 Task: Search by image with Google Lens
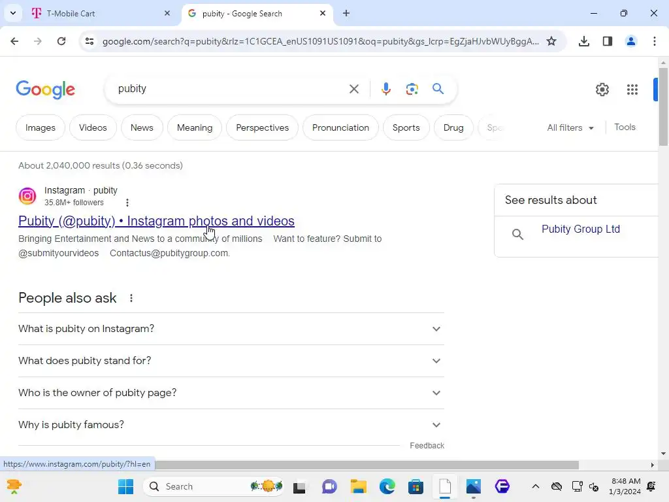tap(412, 89)
